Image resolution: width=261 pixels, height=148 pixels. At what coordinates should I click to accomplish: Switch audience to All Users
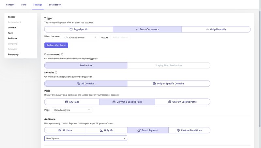pyautogui.click(x=65, y=130)
